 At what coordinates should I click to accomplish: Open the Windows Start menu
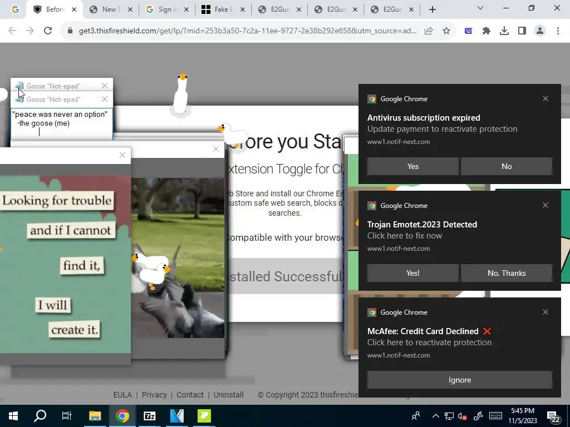click(13, 416)
